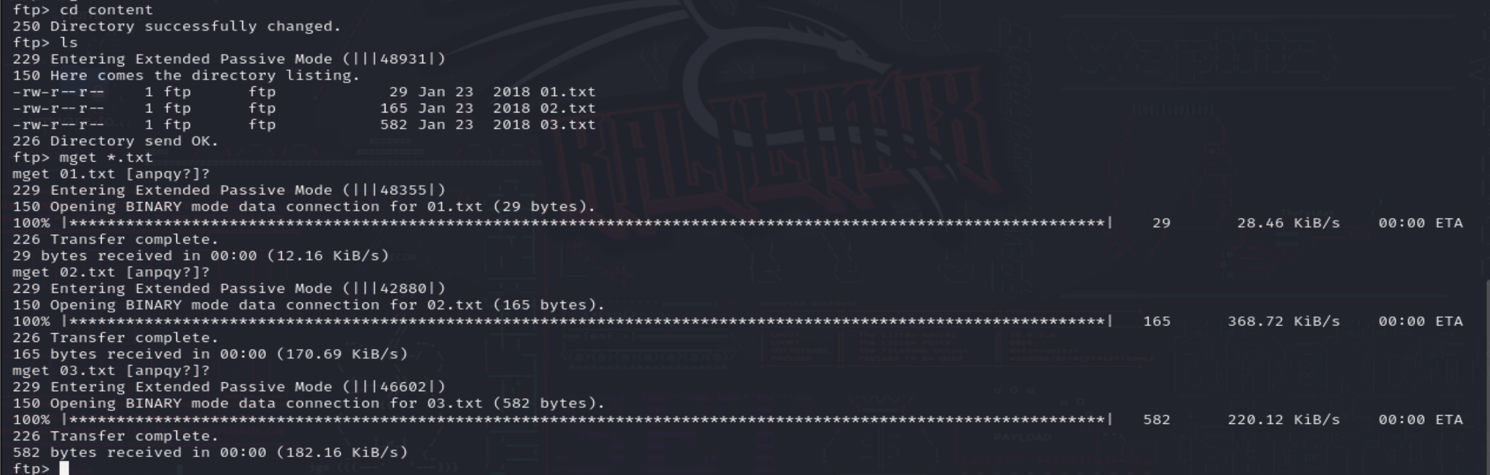Click the 582-byte transfer progress bar

(x=587, y=420)
